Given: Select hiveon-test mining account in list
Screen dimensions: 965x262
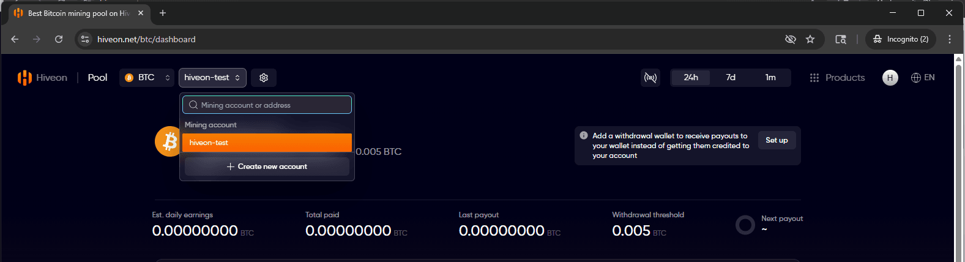Looking at the screenshot, I should tap(267, 143).
